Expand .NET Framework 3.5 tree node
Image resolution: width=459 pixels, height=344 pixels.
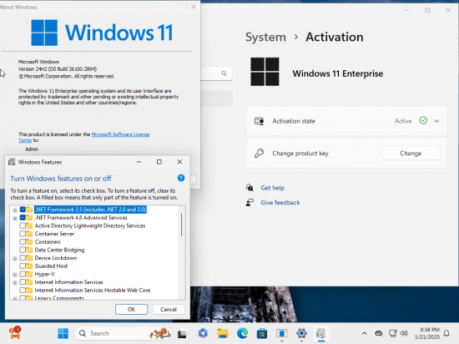point(15,210)
